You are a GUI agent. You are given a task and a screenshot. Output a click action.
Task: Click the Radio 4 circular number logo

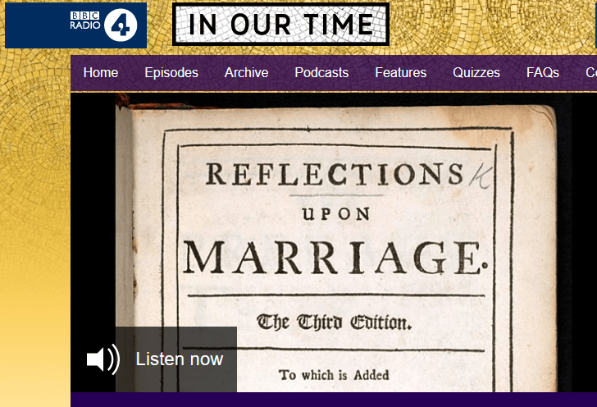coord(121,25)
